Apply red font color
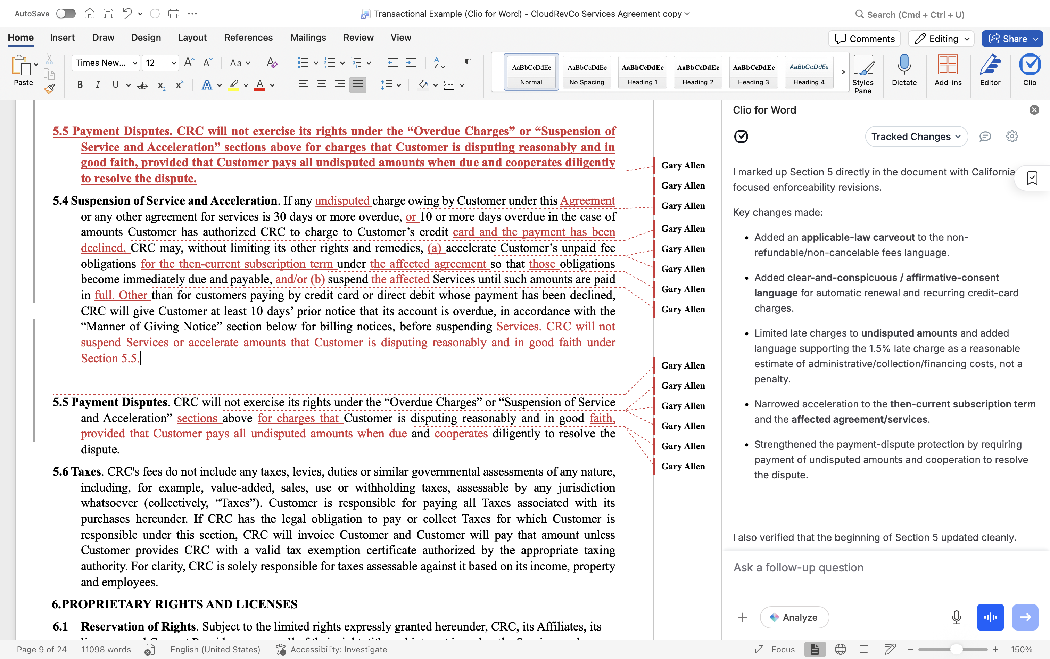 tap(260, 85)
